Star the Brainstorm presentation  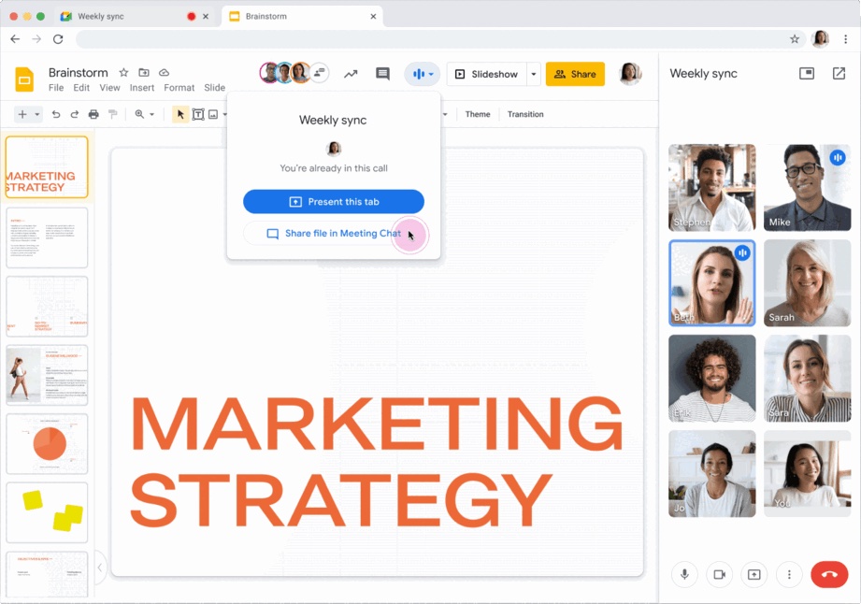[x=123, y=73]
